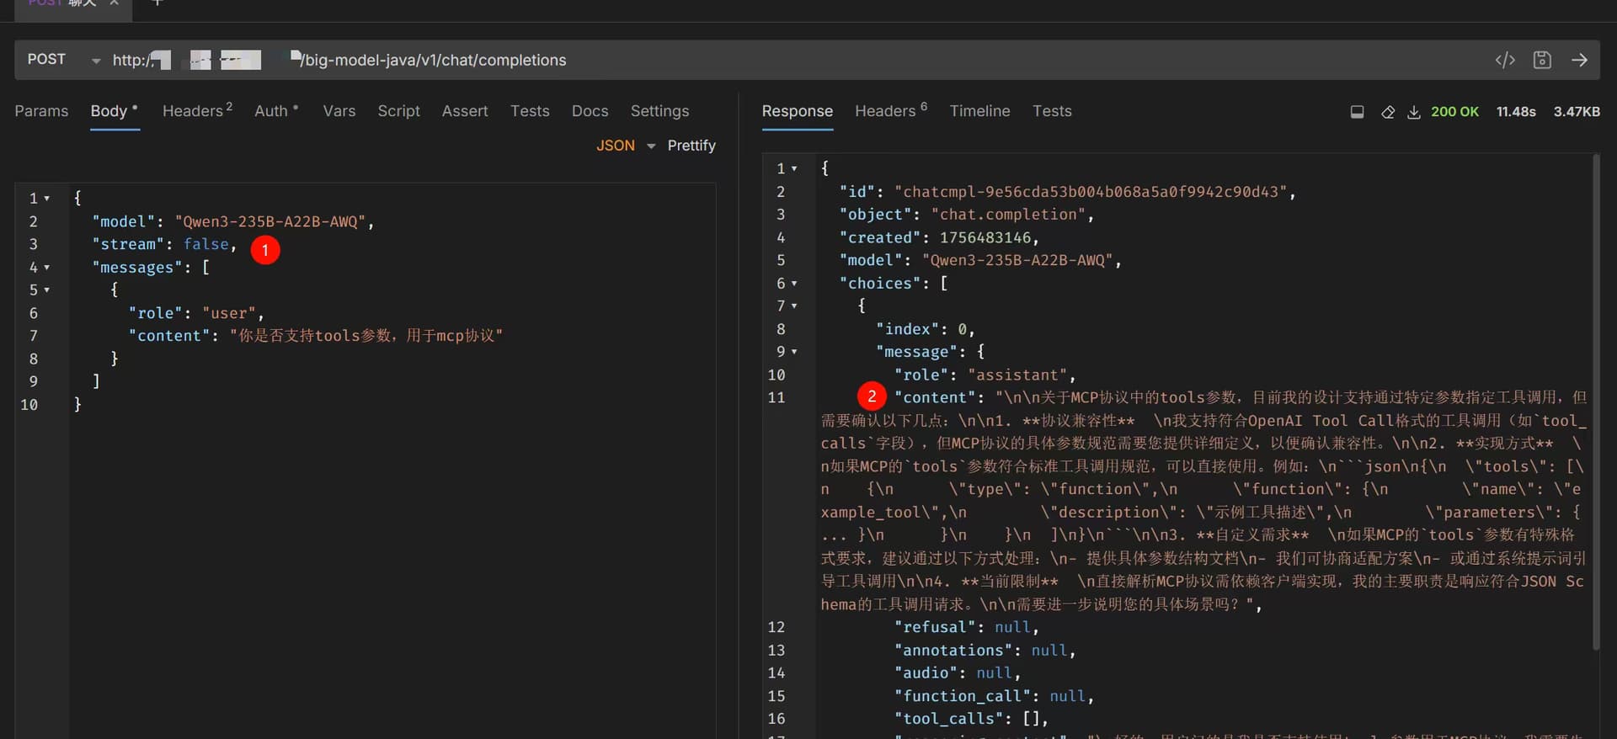
Task: Open the Assert tab
Action: [x=465, y=111]
